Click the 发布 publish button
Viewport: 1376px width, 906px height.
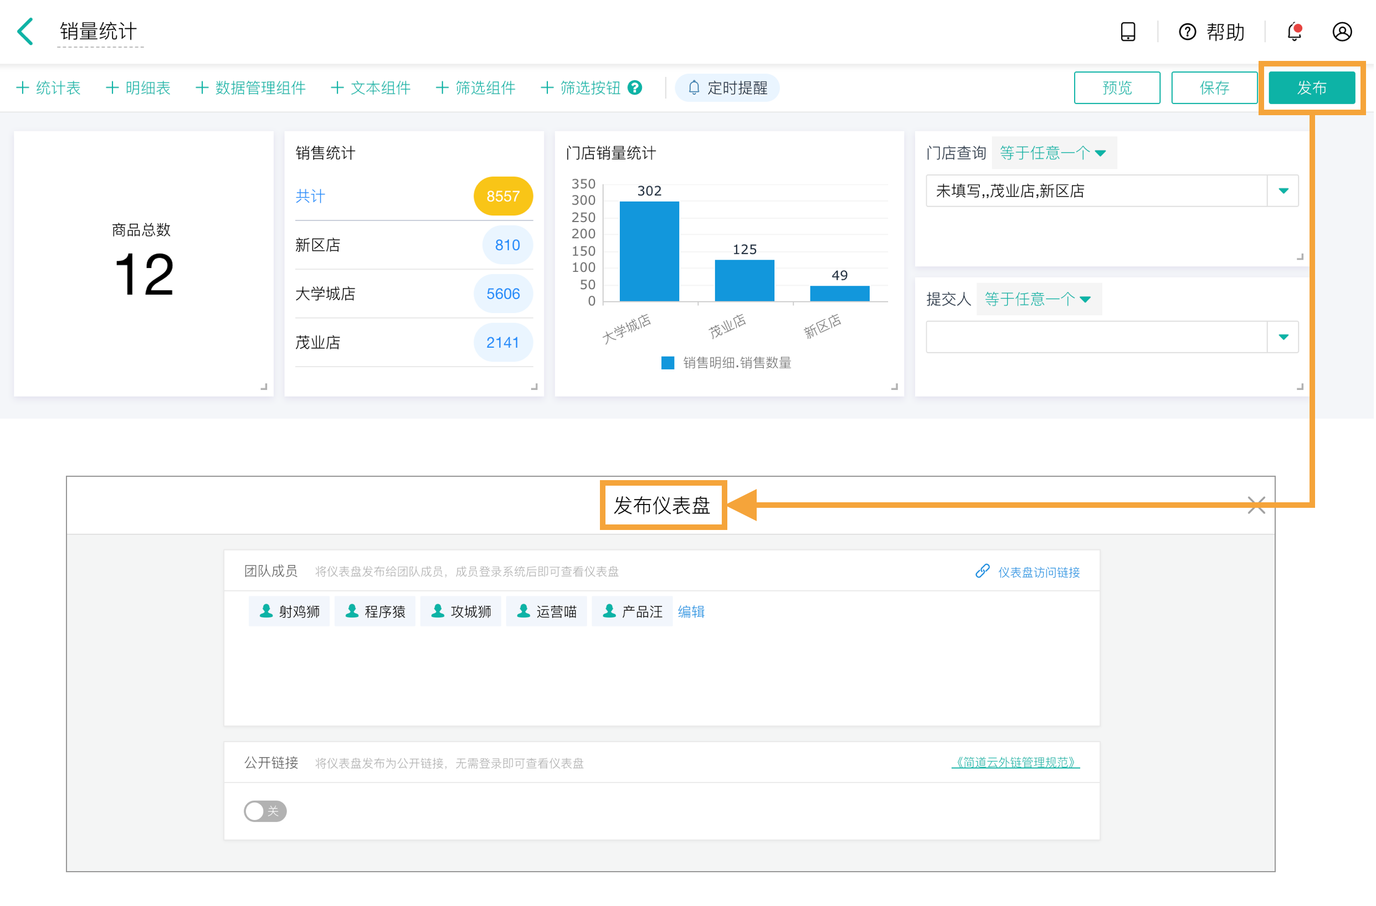click(1313, 88)
